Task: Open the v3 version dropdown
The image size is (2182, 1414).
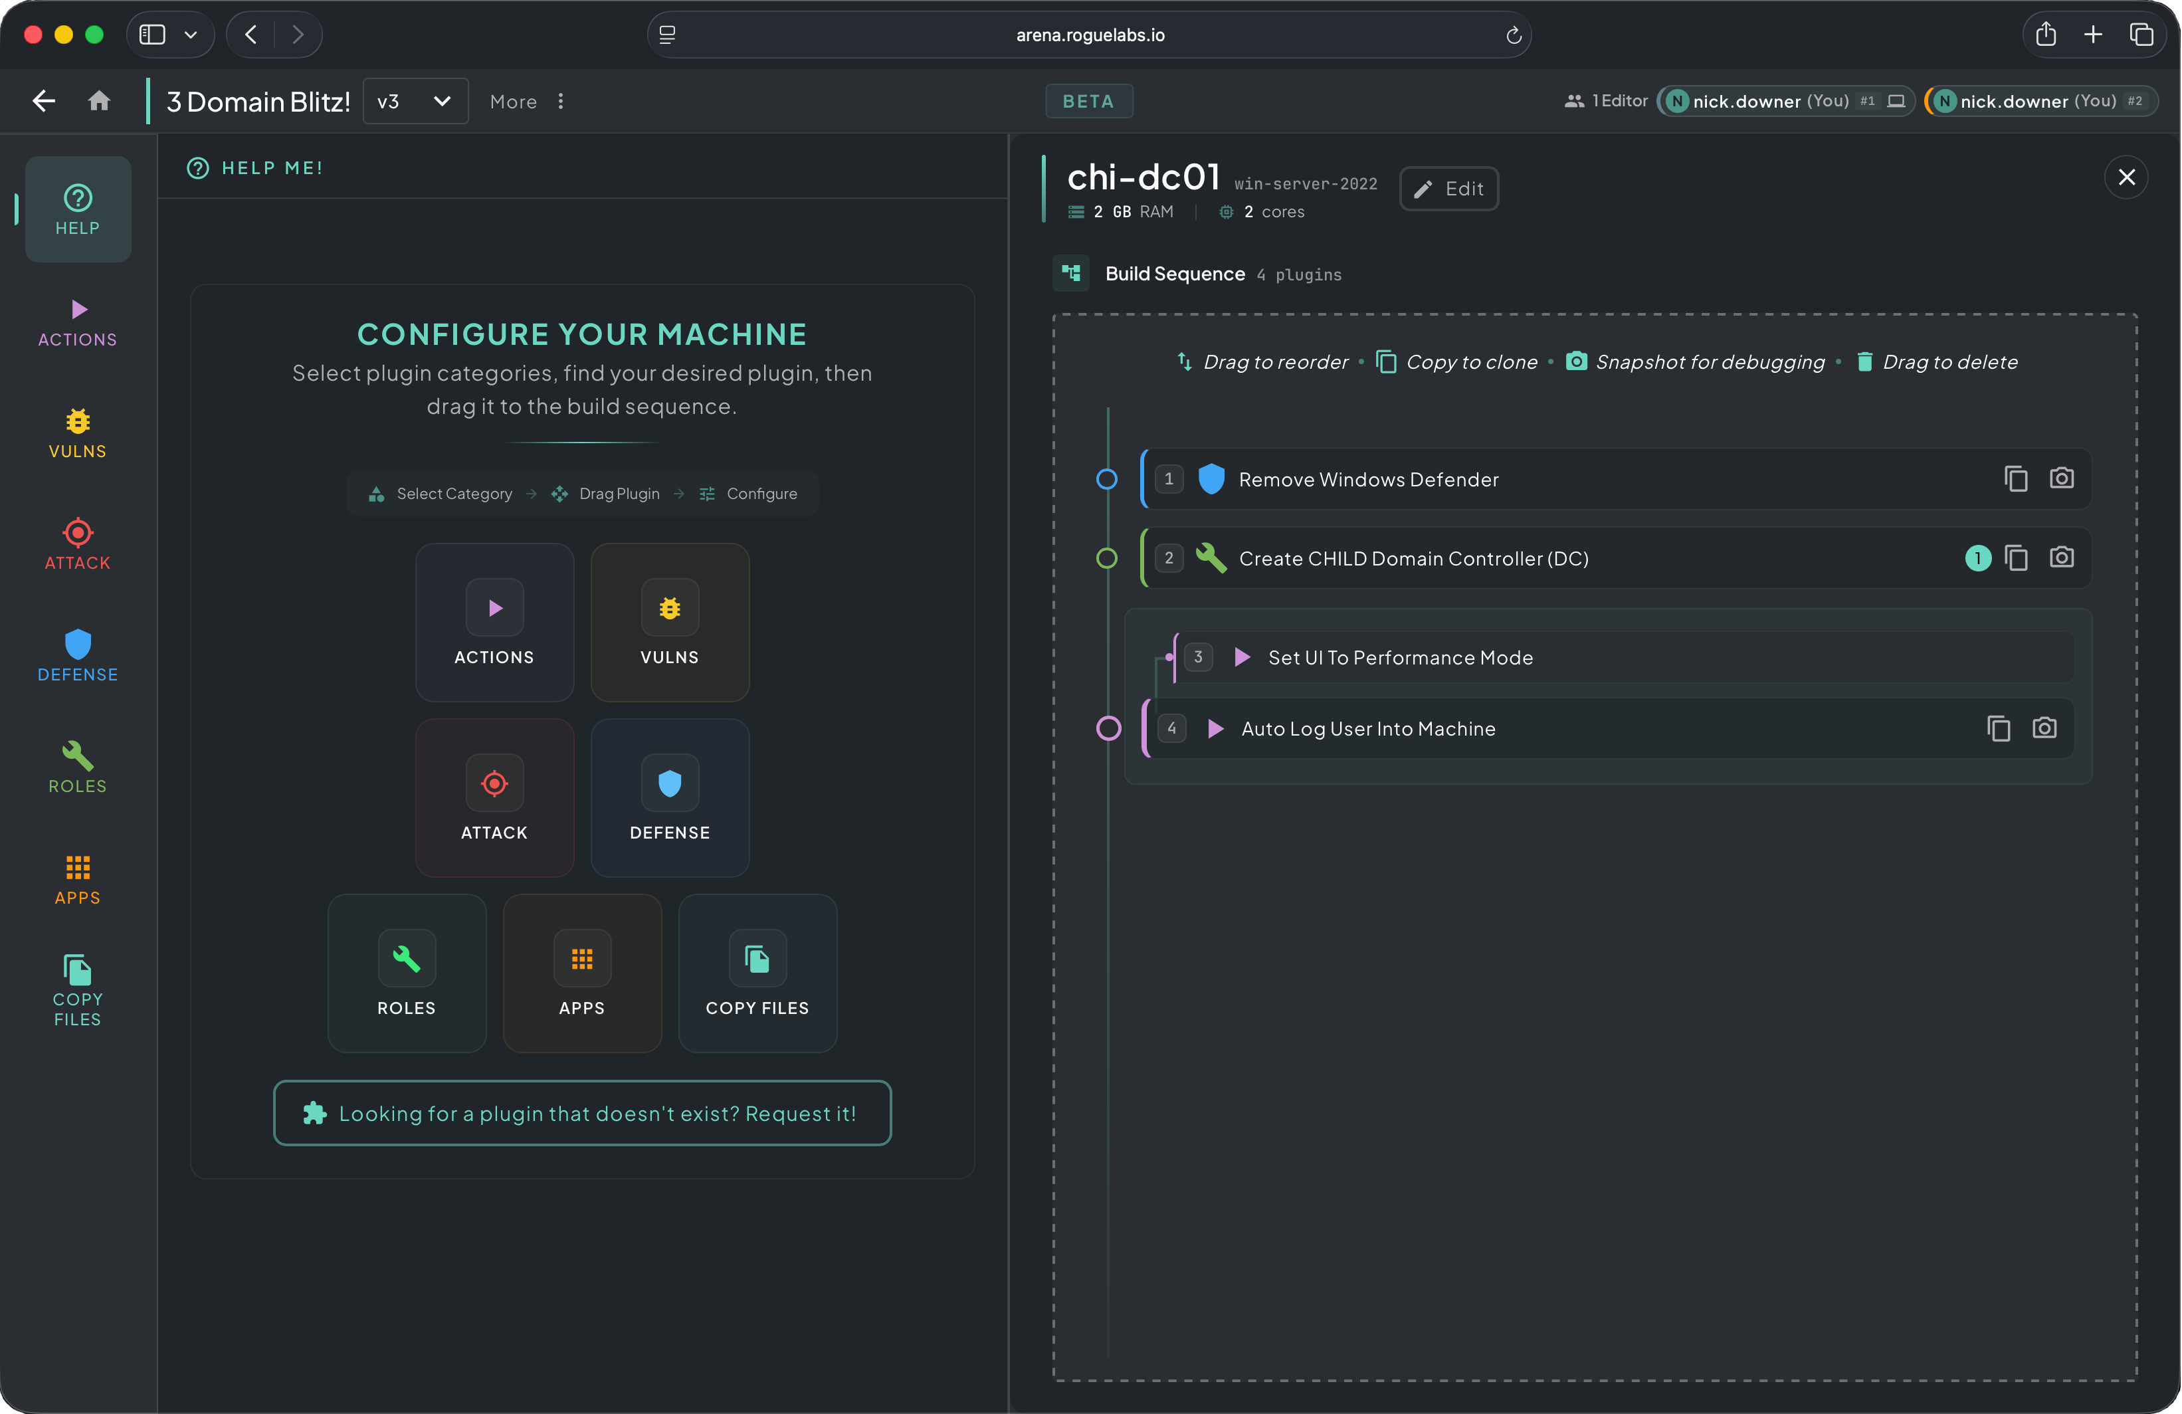Action: tap(415, 101)
